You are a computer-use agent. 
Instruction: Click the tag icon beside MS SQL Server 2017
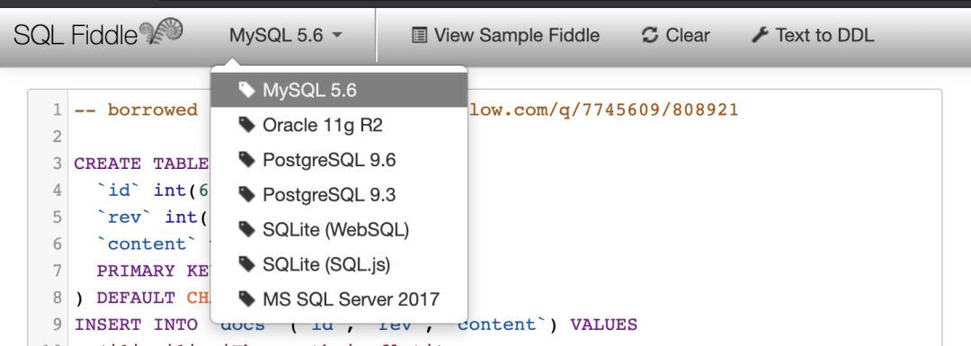[x=246, y=299]
